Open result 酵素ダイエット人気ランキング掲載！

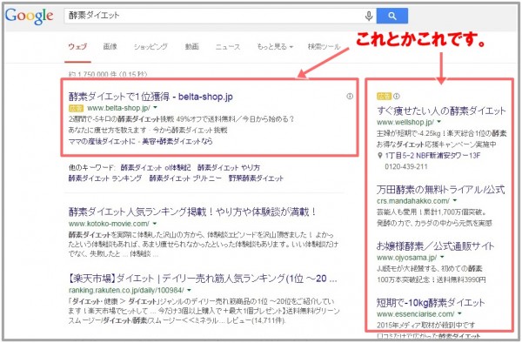coord(192,212)
